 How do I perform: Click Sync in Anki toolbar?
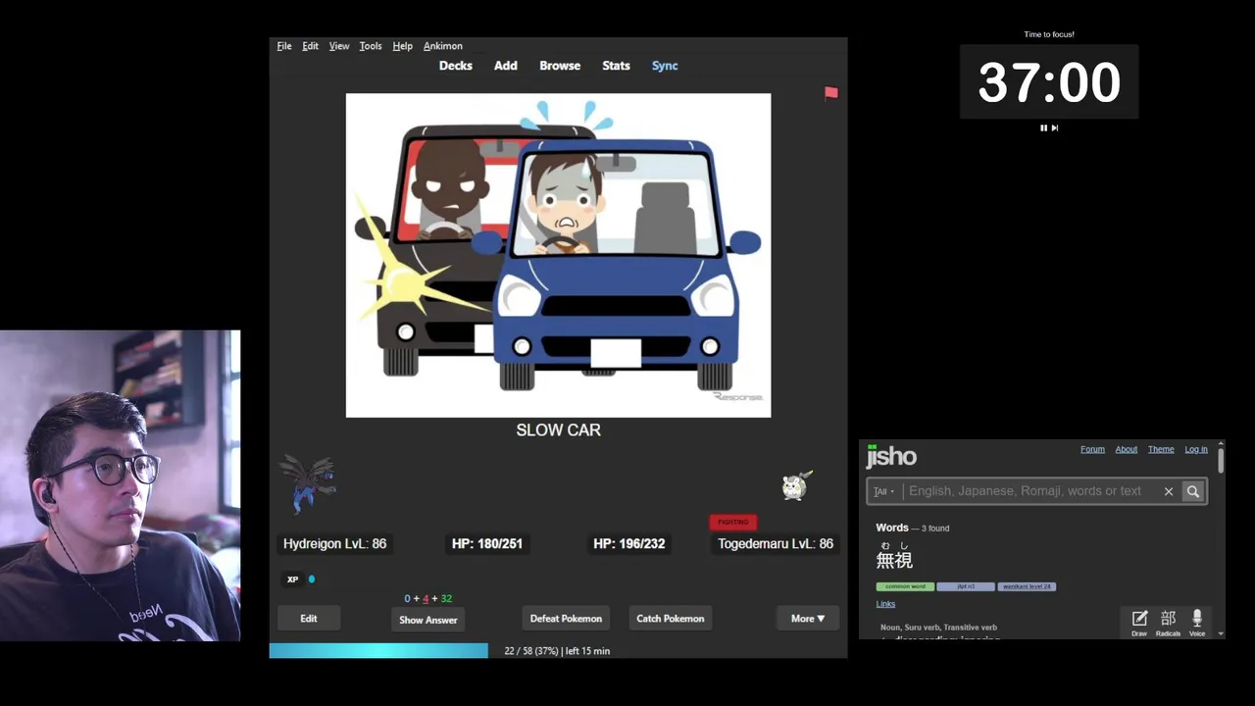pyautogui.click(x=665, y=66)
